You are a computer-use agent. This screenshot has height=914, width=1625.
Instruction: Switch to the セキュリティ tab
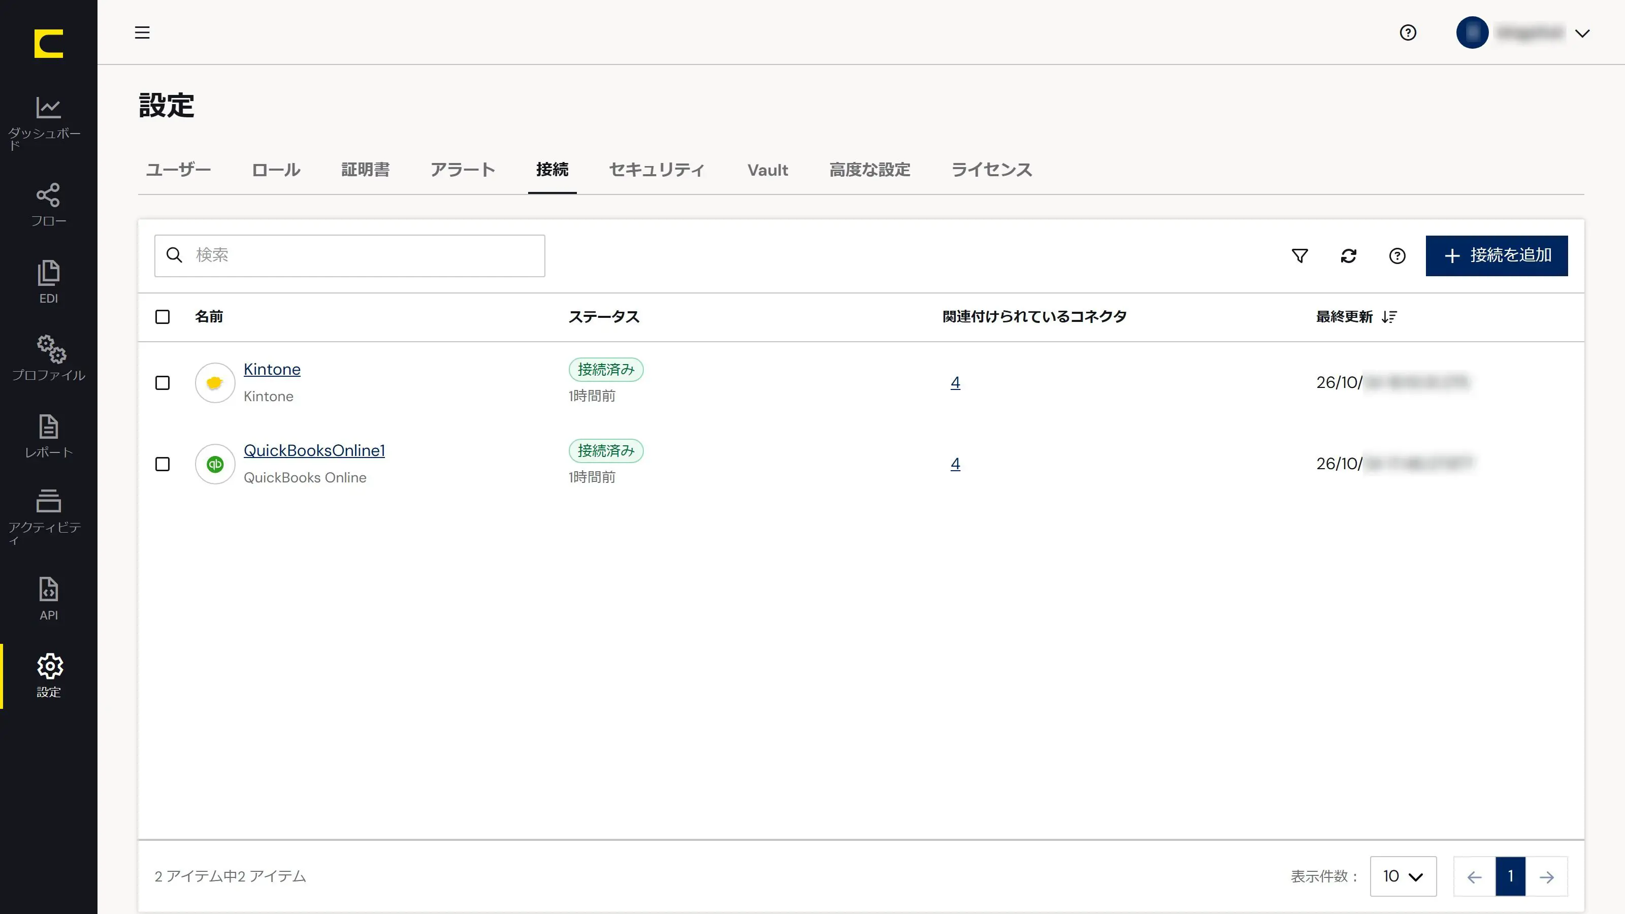tap(656, 170)
